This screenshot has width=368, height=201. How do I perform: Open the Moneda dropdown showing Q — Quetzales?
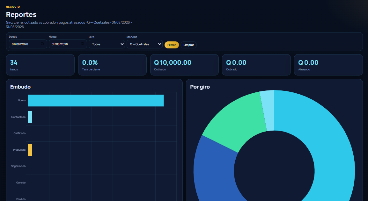coord(144,44)
